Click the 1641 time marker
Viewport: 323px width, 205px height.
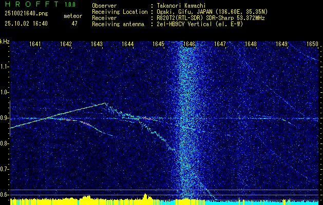[35, 44]
